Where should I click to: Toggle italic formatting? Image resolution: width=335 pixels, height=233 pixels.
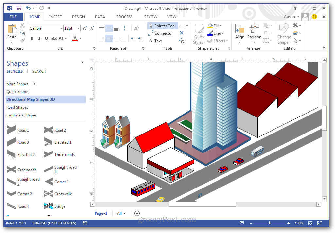point(39,38)
